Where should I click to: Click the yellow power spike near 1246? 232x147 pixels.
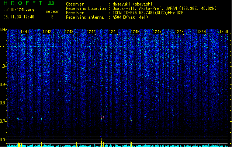click(131, 144)
